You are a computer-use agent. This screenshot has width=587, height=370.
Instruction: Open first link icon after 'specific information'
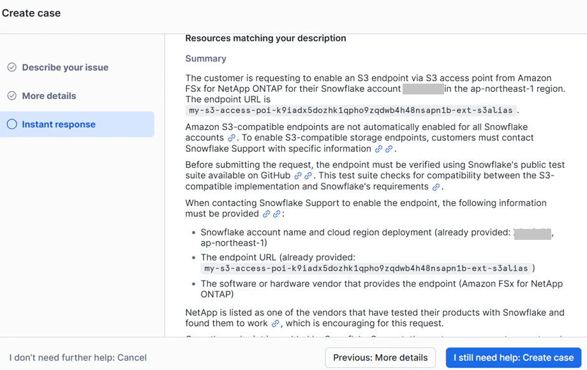pos(378,149)
